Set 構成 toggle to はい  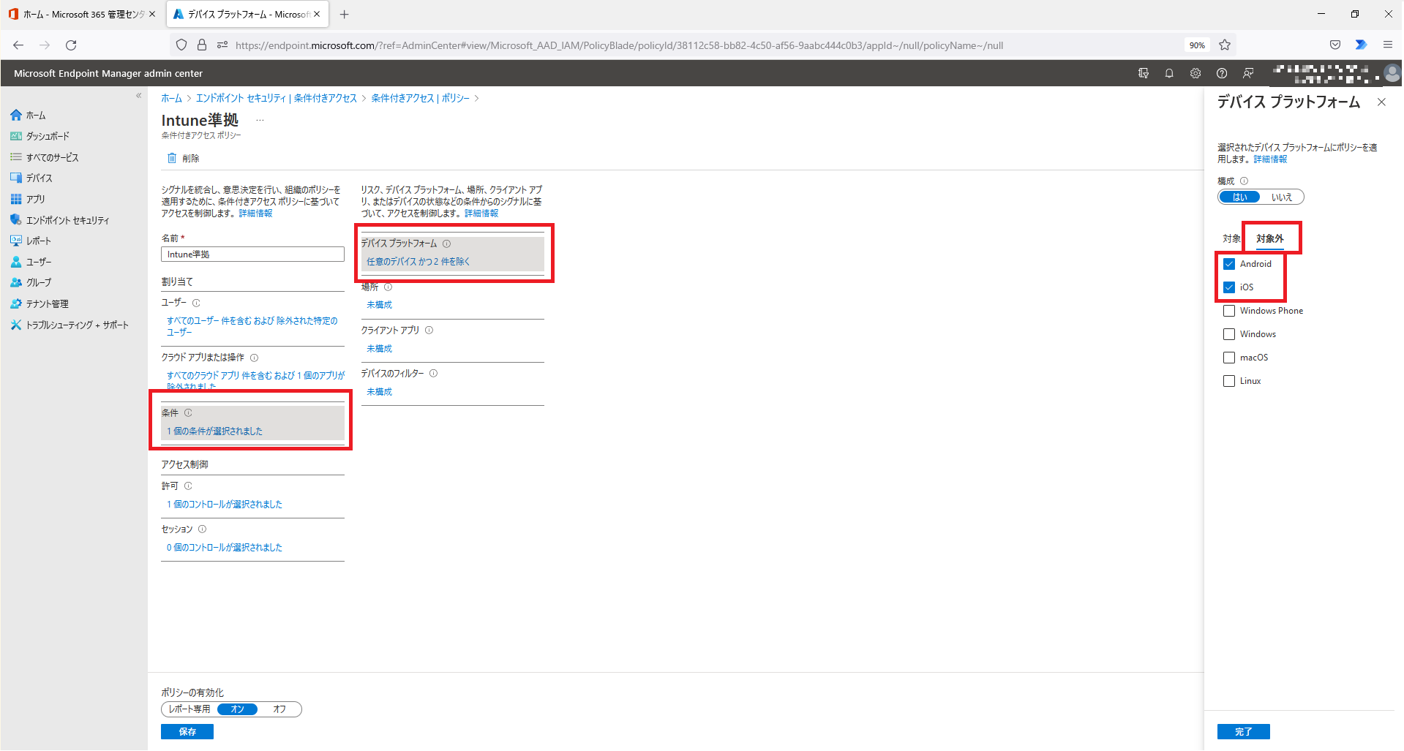point(1239,197)
